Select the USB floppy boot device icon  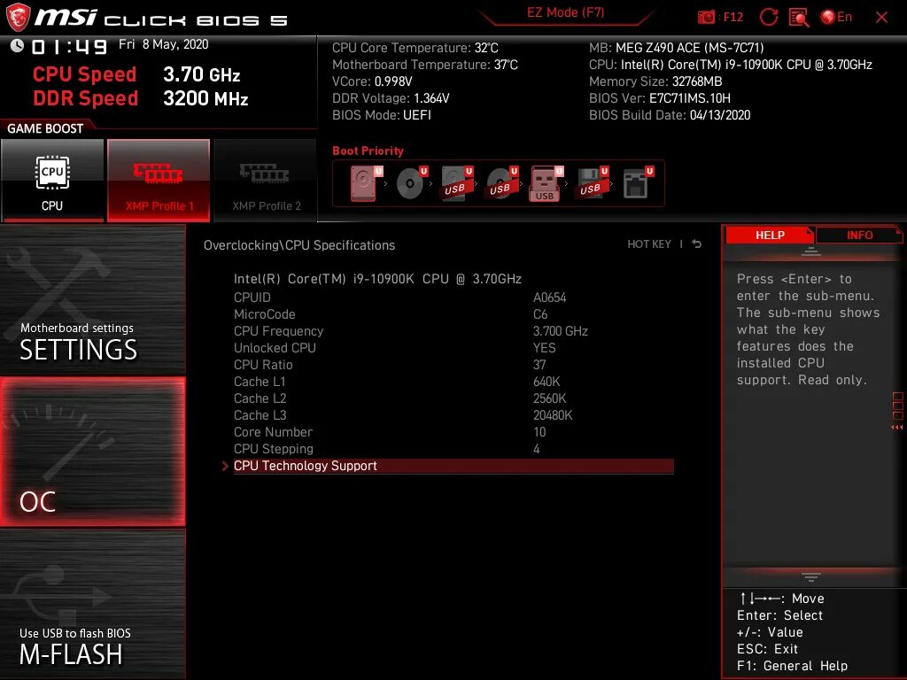tap(592, 183)
